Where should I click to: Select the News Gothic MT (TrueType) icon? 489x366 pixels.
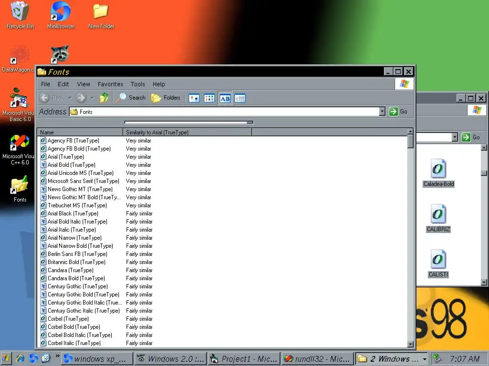[43, 189]
